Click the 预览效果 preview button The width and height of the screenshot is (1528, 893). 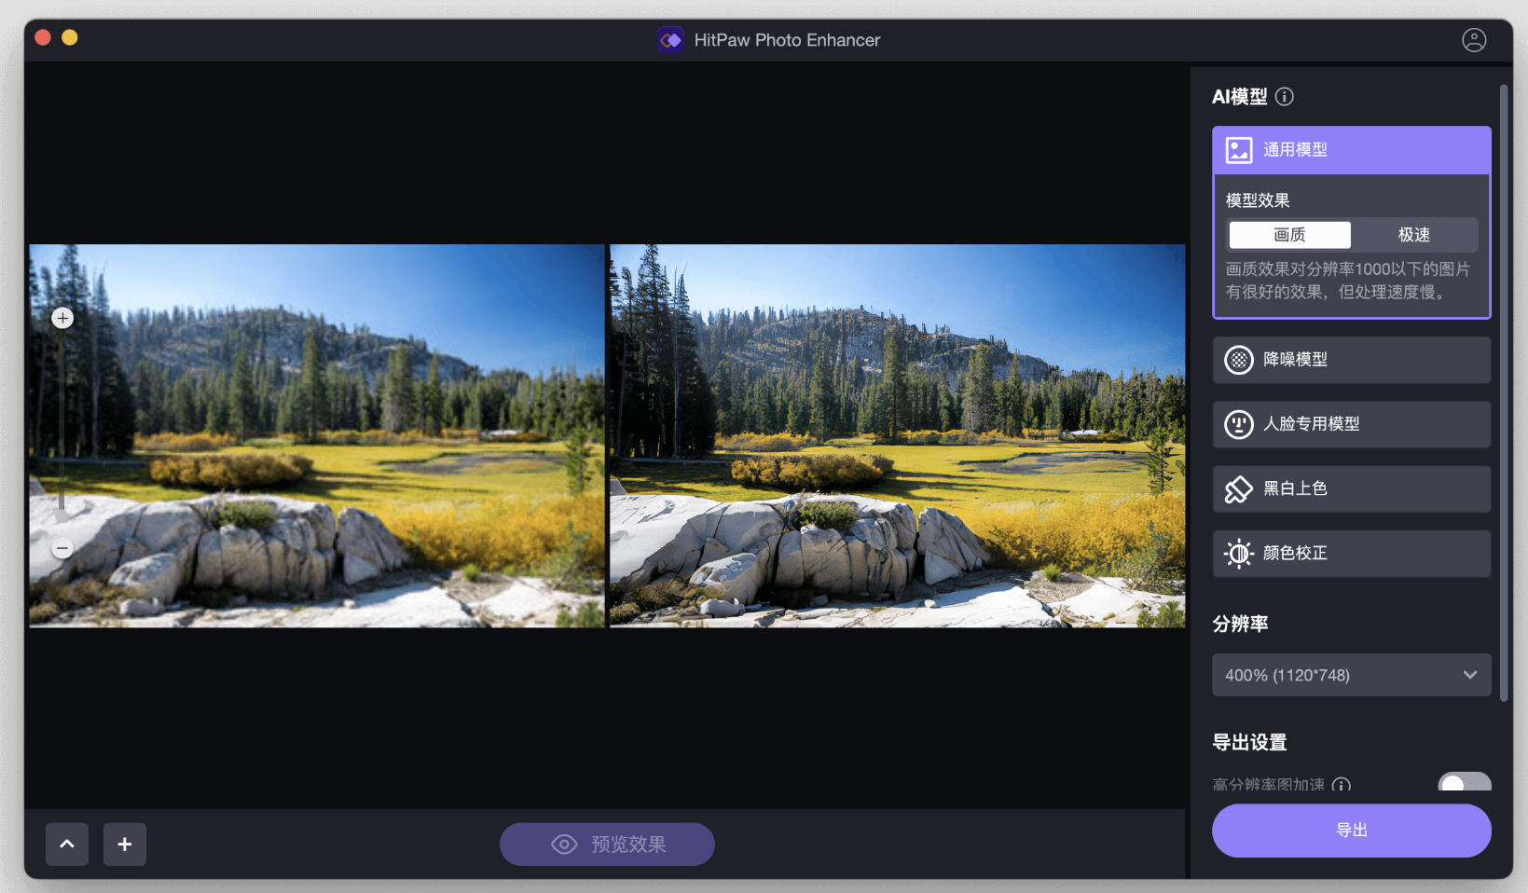(607, 844)
